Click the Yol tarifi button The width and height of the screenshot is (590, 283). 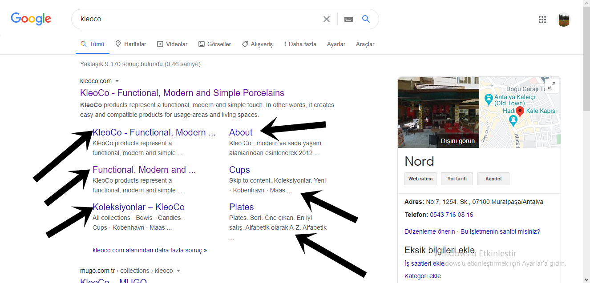pyautogui.click(x=457, y=179)
